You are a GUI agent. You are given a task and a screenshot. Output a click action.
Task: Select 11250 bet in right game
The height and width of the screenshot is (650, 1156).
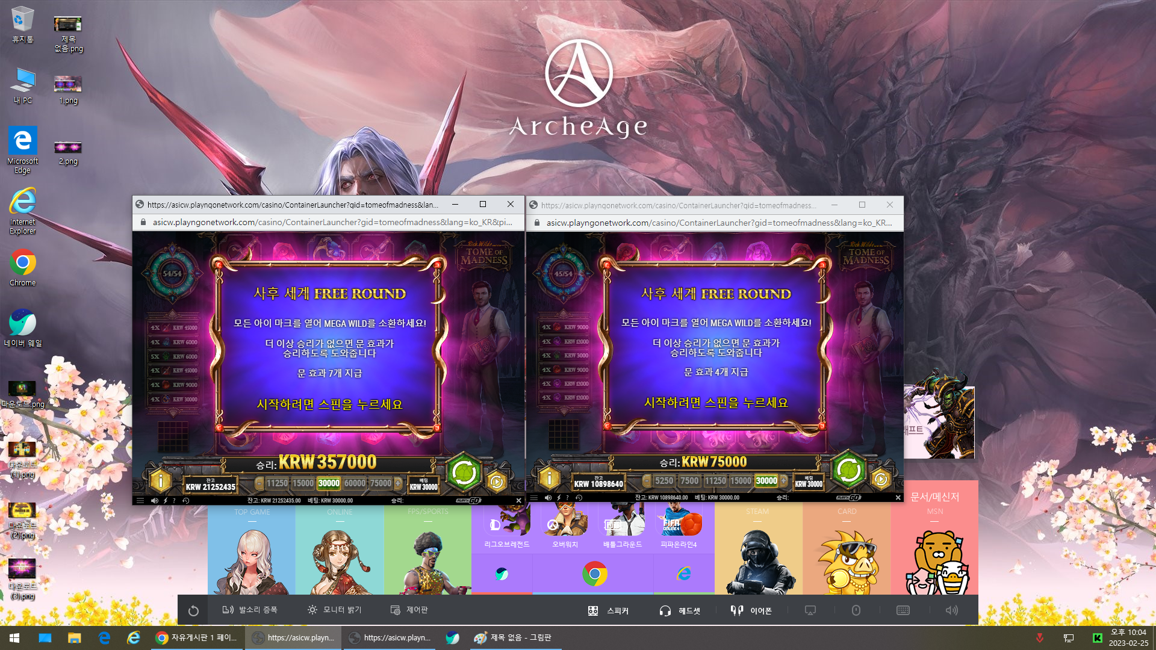pos(715,481)
